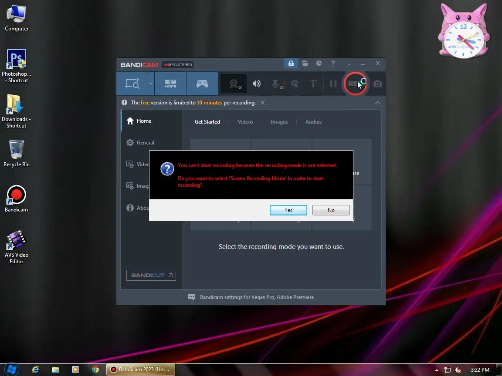Toggle mouse click effect icon
Image resolution: width=502 pixels, height=376 pixels.
[x=295, y=84]
